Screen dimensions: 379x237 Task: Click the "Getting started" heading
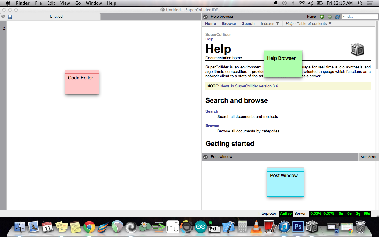(x=230, y=144)
